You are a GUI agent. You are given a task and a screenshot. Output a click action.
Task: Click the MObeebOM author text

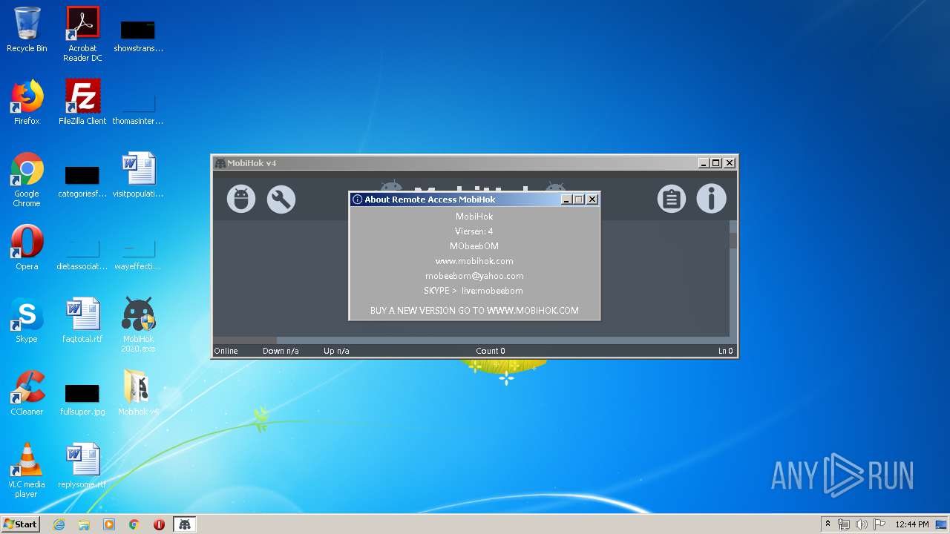(x=474, y=246)
